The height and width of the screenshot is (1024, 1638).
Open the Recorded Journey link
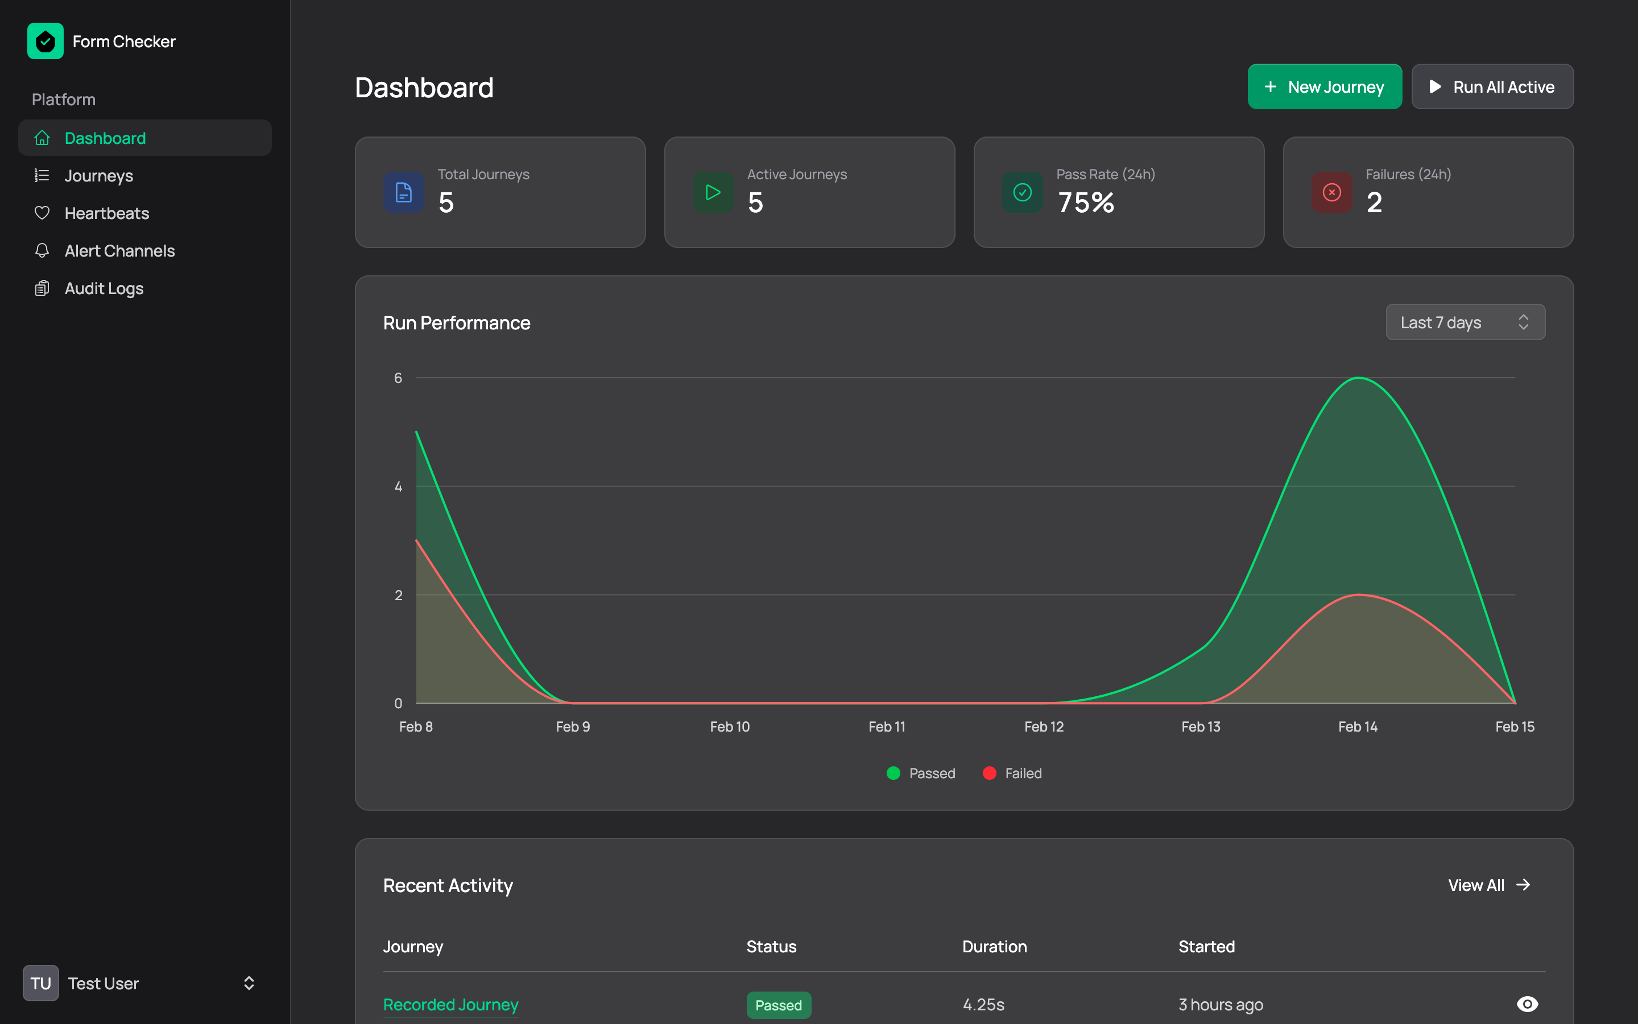[x=450, y=1004]
